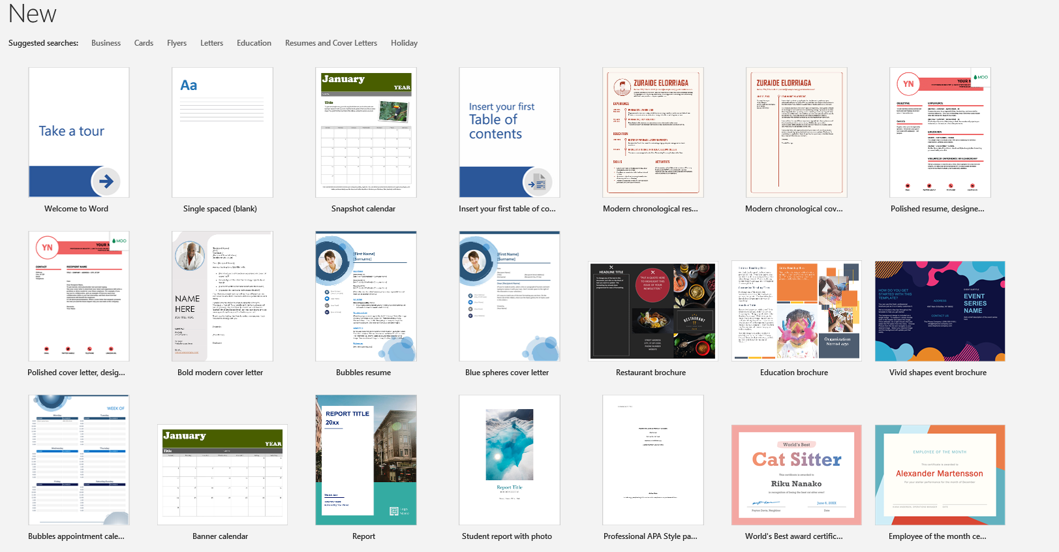Choose the Bold modern cover letter thumbnail
1059x552 pixels.
click(223, 296)
